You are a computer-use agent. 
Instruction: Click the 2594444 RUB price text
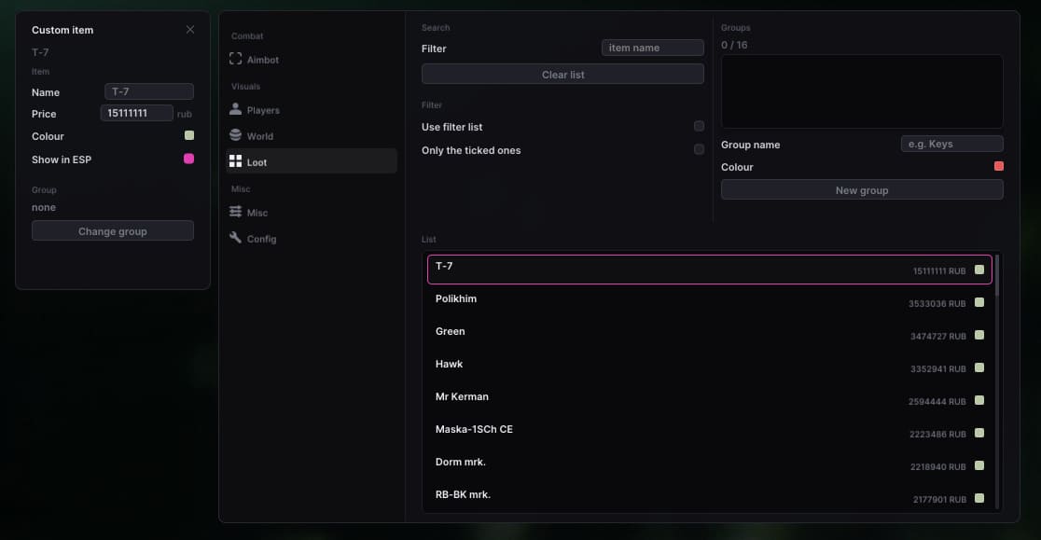(x=937, y=401)
